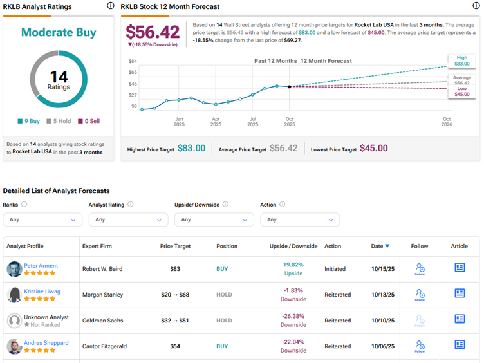Expand the Ranks filter dropdown
Viewport: 484px width, 363px height.
coord(42,219)
